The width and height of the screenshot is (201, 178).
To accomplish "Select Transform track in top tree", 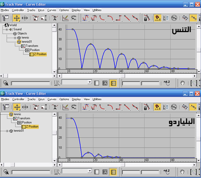I will coord(32,46).
